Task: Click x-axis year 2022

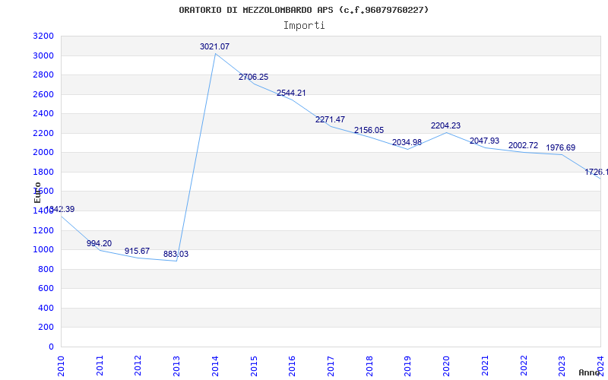Action: [523, 366]
